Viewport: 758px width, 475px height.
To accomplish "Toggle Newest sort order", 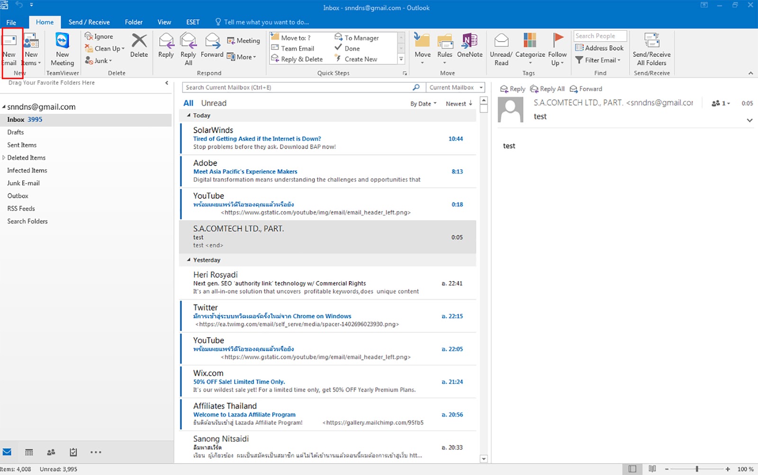I will point(459,104).
